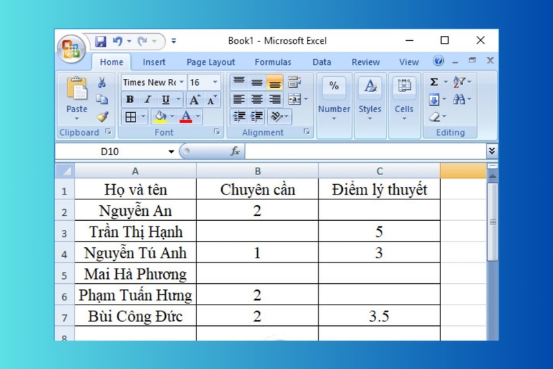553x369 pixels.
Task: Apply cell borders icon
Action: coord(131,117)
